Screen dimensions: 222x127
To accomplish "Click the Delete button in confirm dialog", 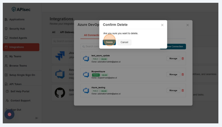I will point(109,42).
